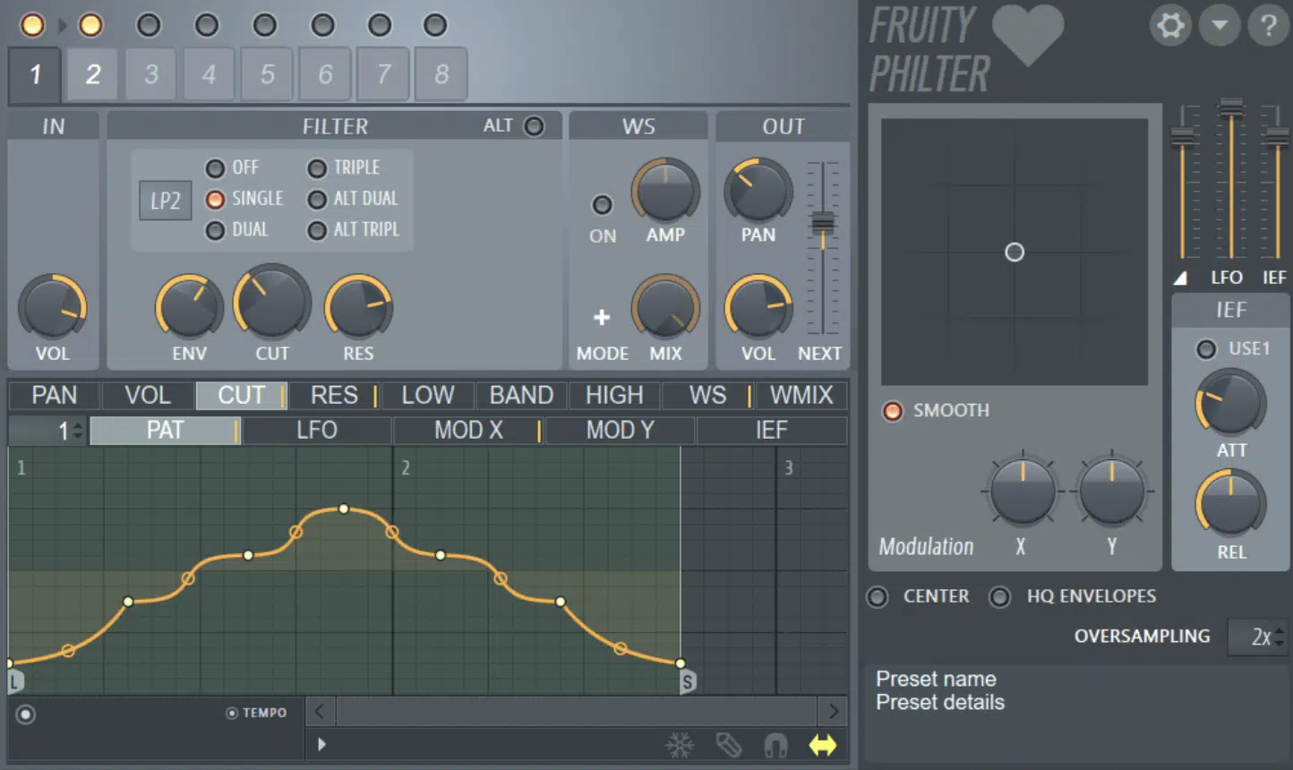Click the waveshaper MIX knob
1293x770 pixels.
click(x=665, y=307)
